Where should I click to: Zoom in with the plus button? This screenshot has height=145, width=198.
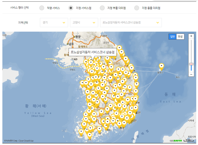click(x=191, y=36)
